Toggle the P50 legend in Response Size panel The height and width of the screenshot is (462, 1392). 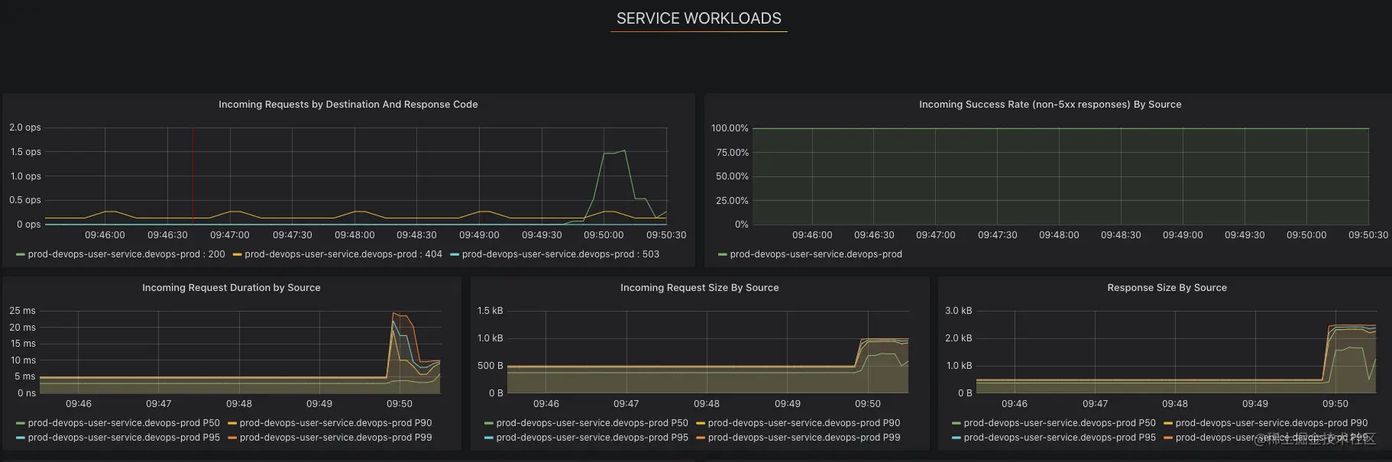click(1060, 423)
